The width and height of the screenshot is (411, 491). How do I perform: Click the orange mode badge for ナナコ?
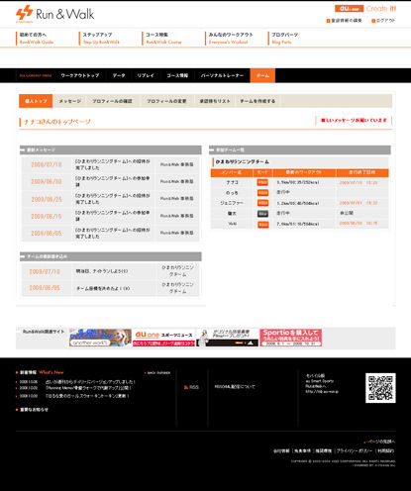click(262, 182)
